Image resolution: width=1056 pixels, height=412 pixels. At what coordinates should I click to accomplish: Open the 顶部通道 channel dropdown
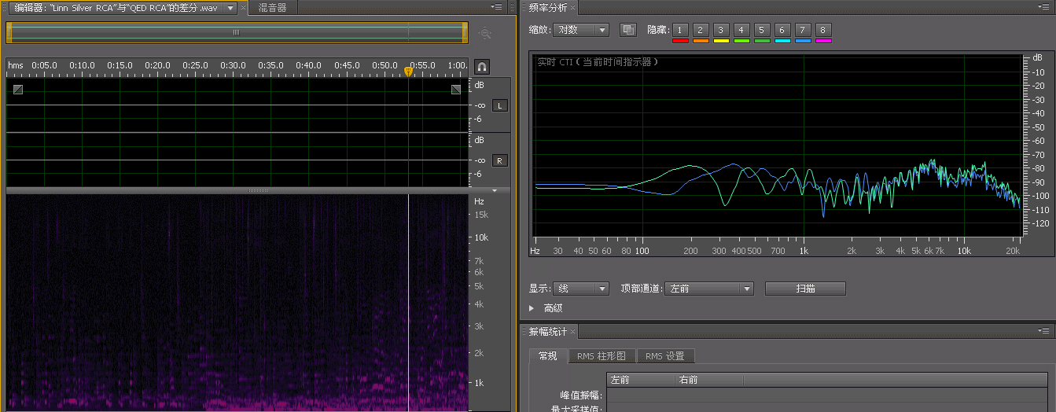[x=708, y=289]
